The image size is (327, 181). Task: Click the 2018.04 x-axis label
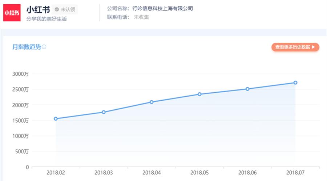pos(152,173)
